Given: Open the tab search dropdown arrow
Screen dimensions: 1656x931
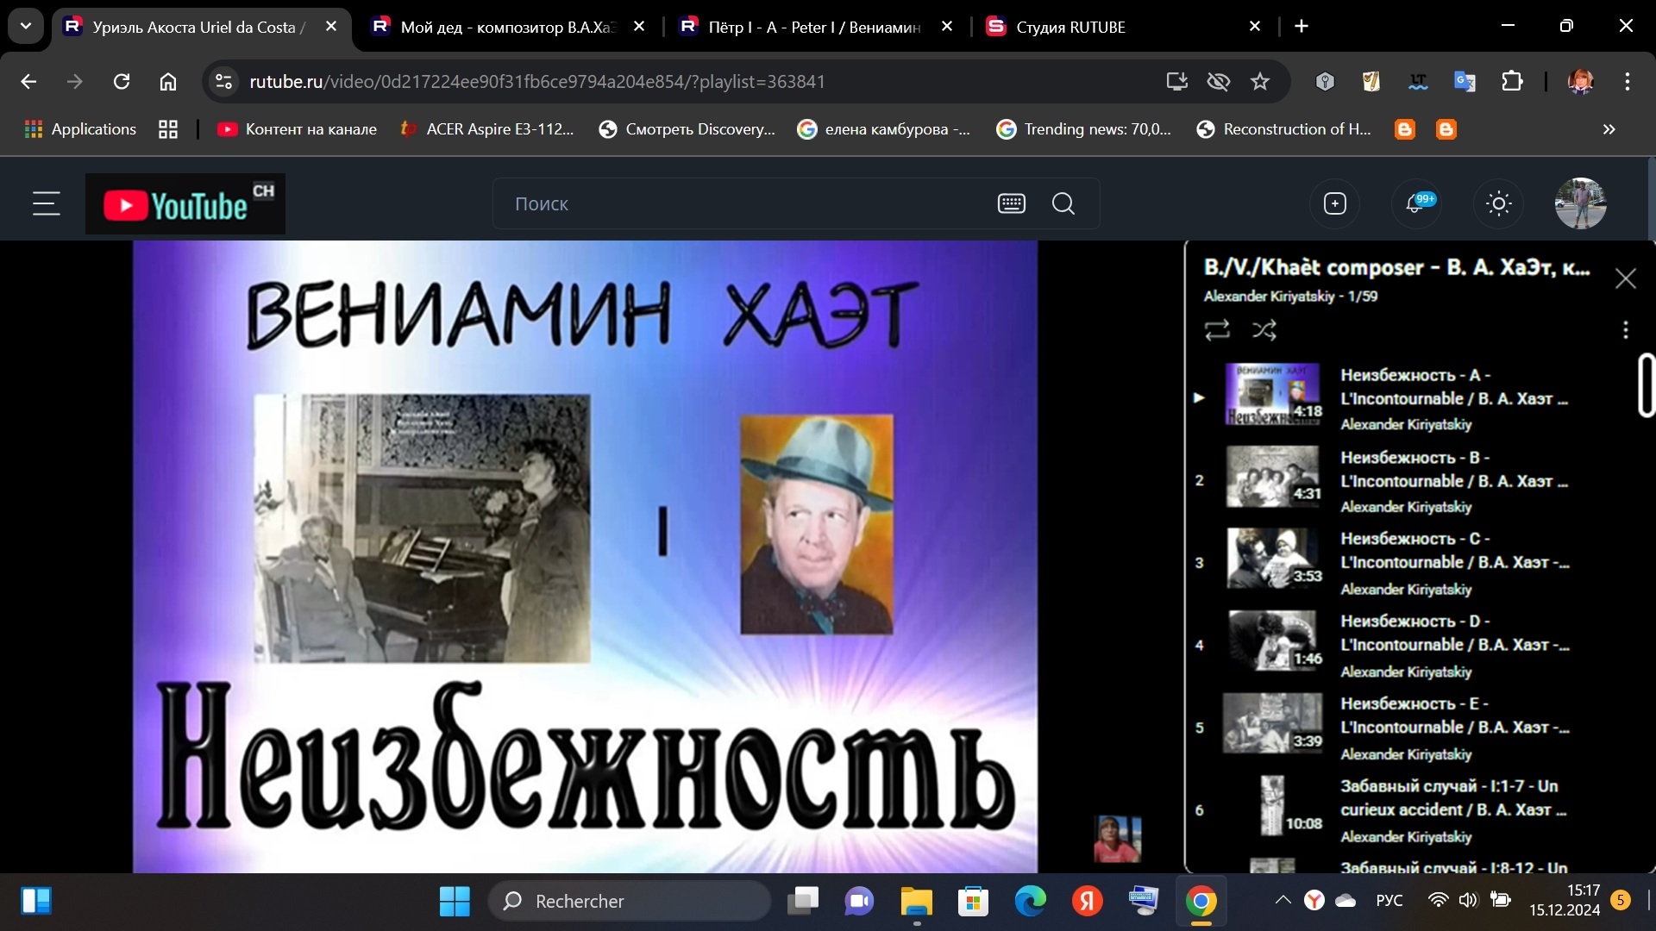Looking at the screenshot, I should point(26,27).
